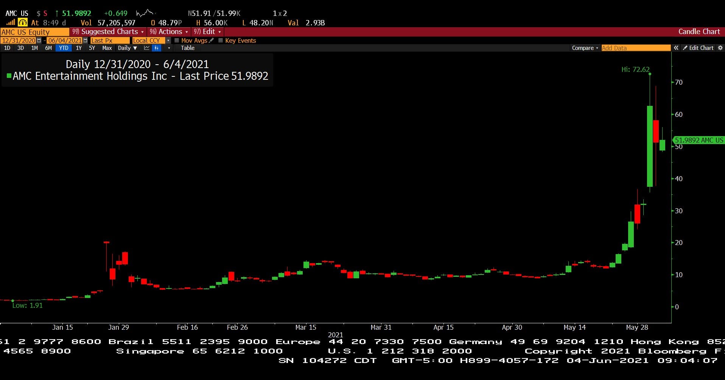Click the Val 2.93B value

[306, 23]
